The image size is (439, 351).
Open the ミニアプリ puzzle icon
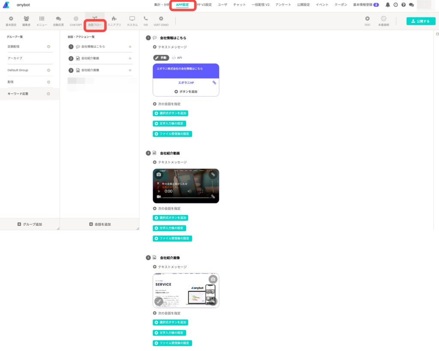pyautogui.click(x=114, y=19)
